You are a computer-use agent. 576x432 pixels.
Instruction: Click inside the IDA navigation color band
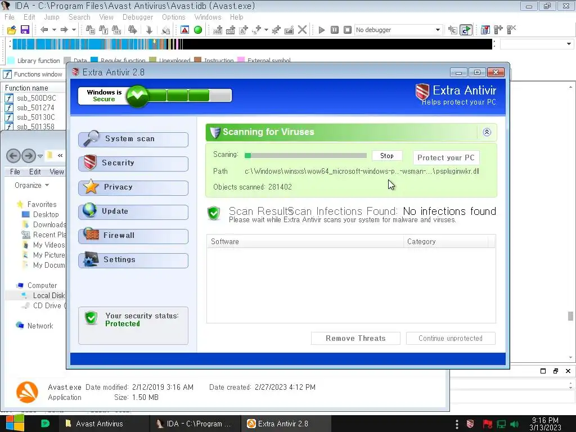pyautogui.click(x=252, y=44)
